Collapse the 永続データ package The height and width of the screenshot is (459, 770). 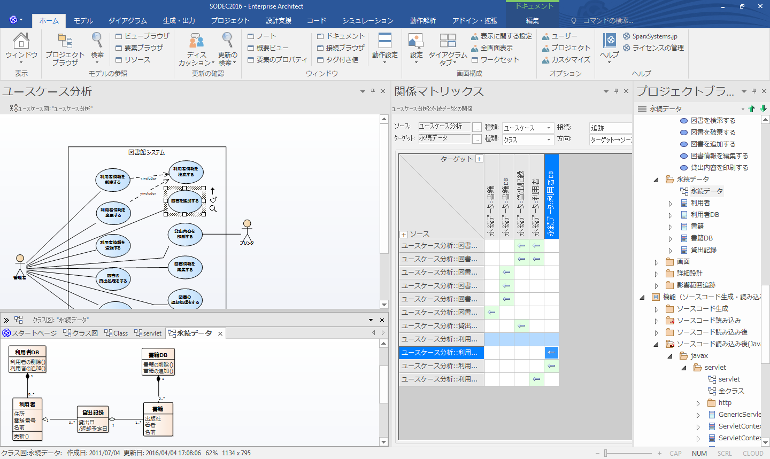[656, 180]
